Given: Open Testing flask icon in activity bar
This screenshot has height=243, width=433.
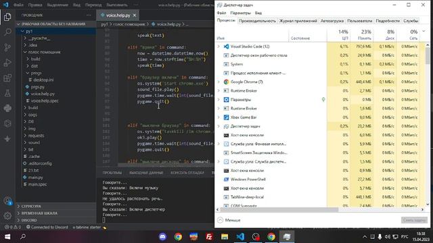Looking at the screenshot, I should [x=7, y=93].
